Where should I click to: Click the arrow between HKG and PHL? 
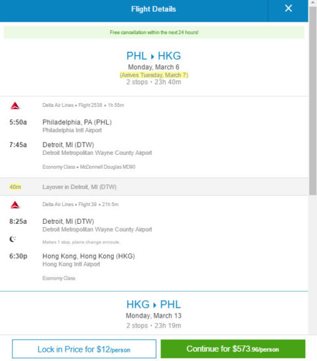155,305
